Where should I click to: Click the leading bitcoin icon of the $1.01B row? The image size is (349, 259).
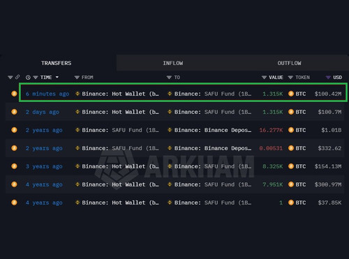pos(14,130)
